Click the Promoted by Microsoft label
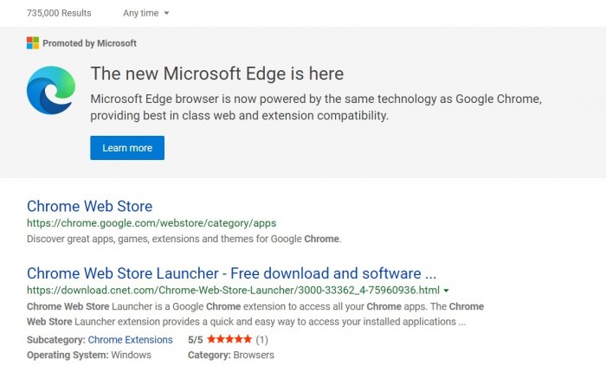This screenshot has width=606, height=372. (x=89, y=42)
